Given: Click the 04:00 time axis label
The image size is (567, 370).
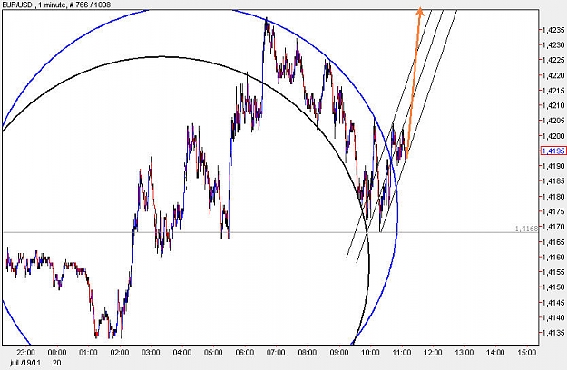Looking at the screenshot, I should (x=182, y=352).
